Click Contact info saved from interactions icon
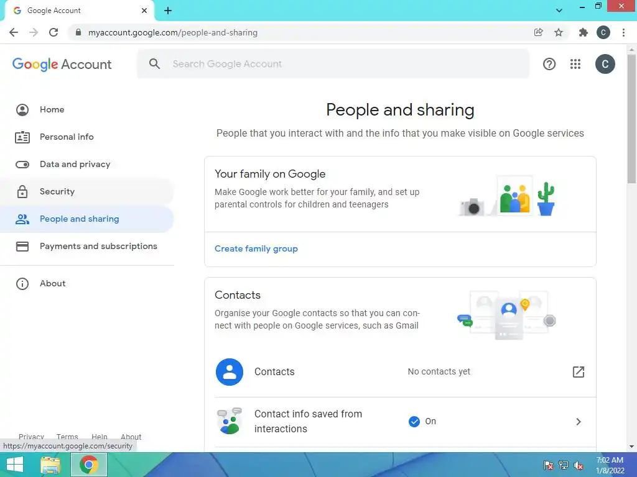This screenshot has width=637, height=477. pos(230,421)
